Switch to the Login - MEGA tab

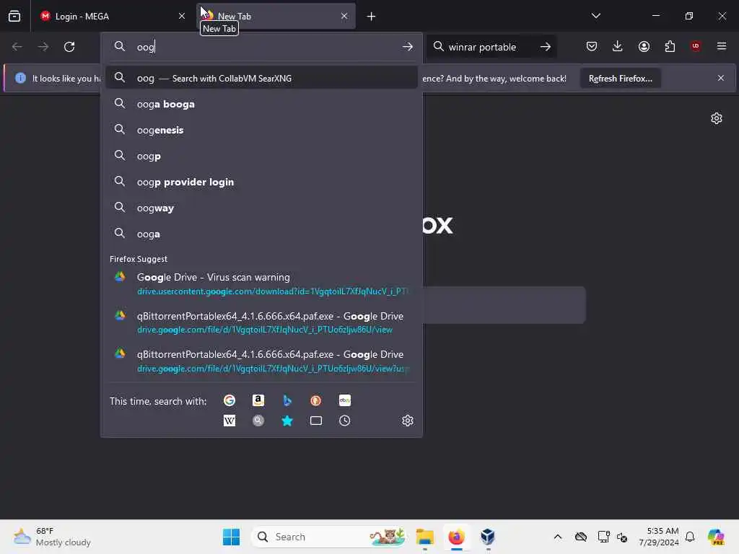coord(113,16)
